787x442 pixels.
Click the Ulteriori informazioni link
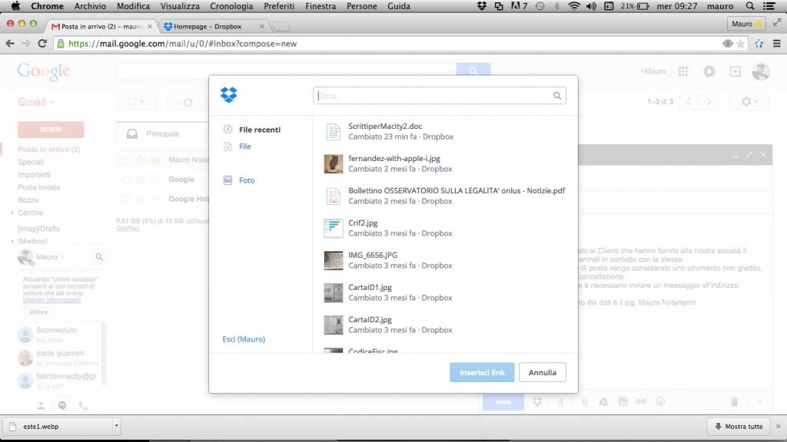pos(51,300)
